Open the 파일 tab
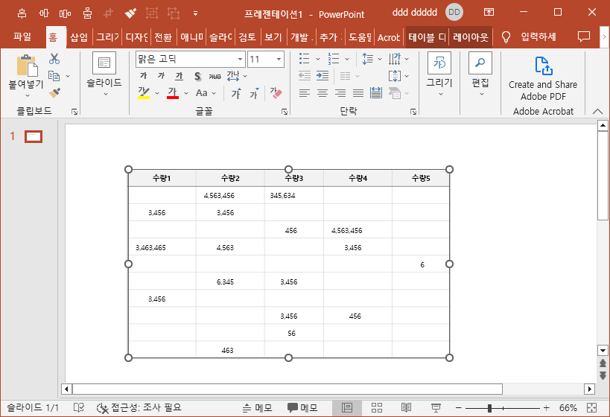The width and height of the screenshot is (610, 417). [22, 37]
